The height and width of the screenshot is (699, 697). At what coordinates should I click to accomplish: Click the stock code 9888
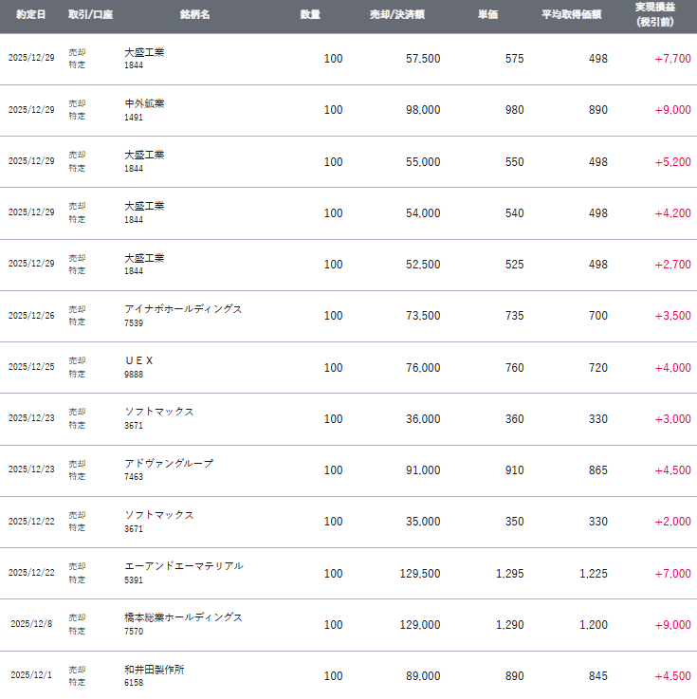[134, 375]
